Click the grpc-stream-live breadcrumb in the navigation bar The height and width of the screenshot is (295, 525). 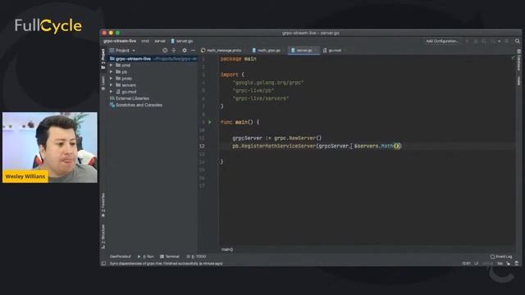click(x=120, y=41)
